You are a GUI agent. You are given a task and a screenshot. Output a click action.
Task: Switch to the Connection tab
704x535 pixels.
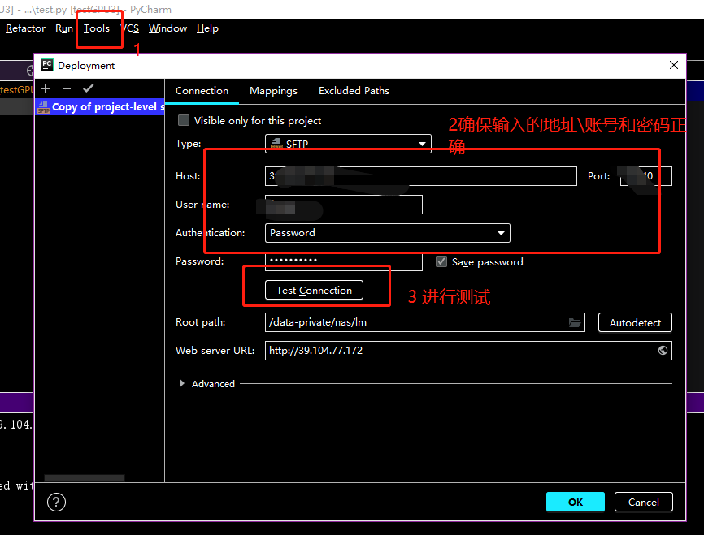(202, 91)
